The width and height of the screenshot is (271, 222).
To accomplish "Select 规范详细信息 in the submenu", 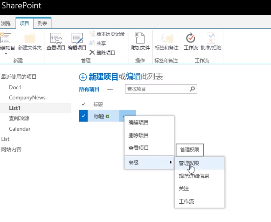I will (200, 176).
